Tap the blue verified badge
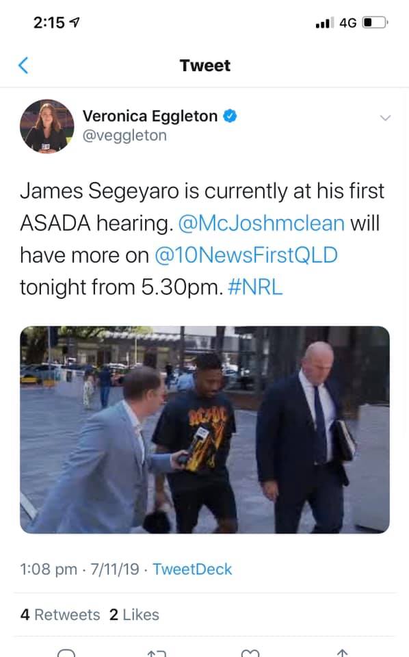Viewport: 409px width, 657px height. [230, 116]
